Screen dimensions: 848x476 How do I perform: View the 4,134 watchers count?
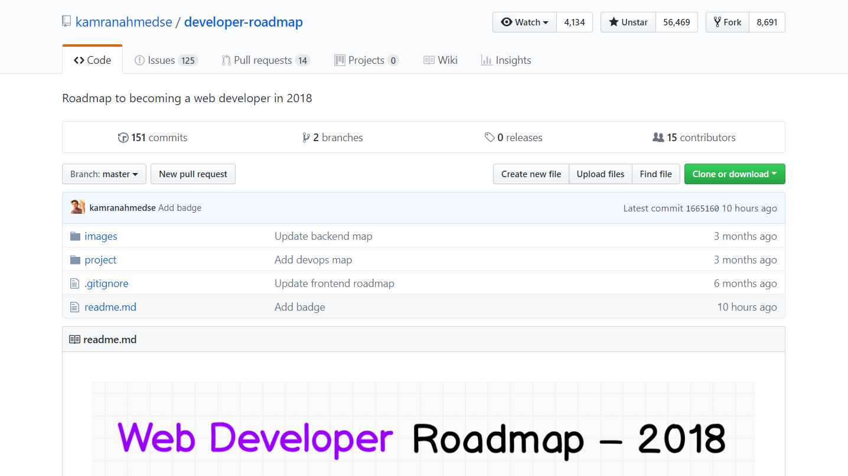pyautogui.click(x=575, y=22)
